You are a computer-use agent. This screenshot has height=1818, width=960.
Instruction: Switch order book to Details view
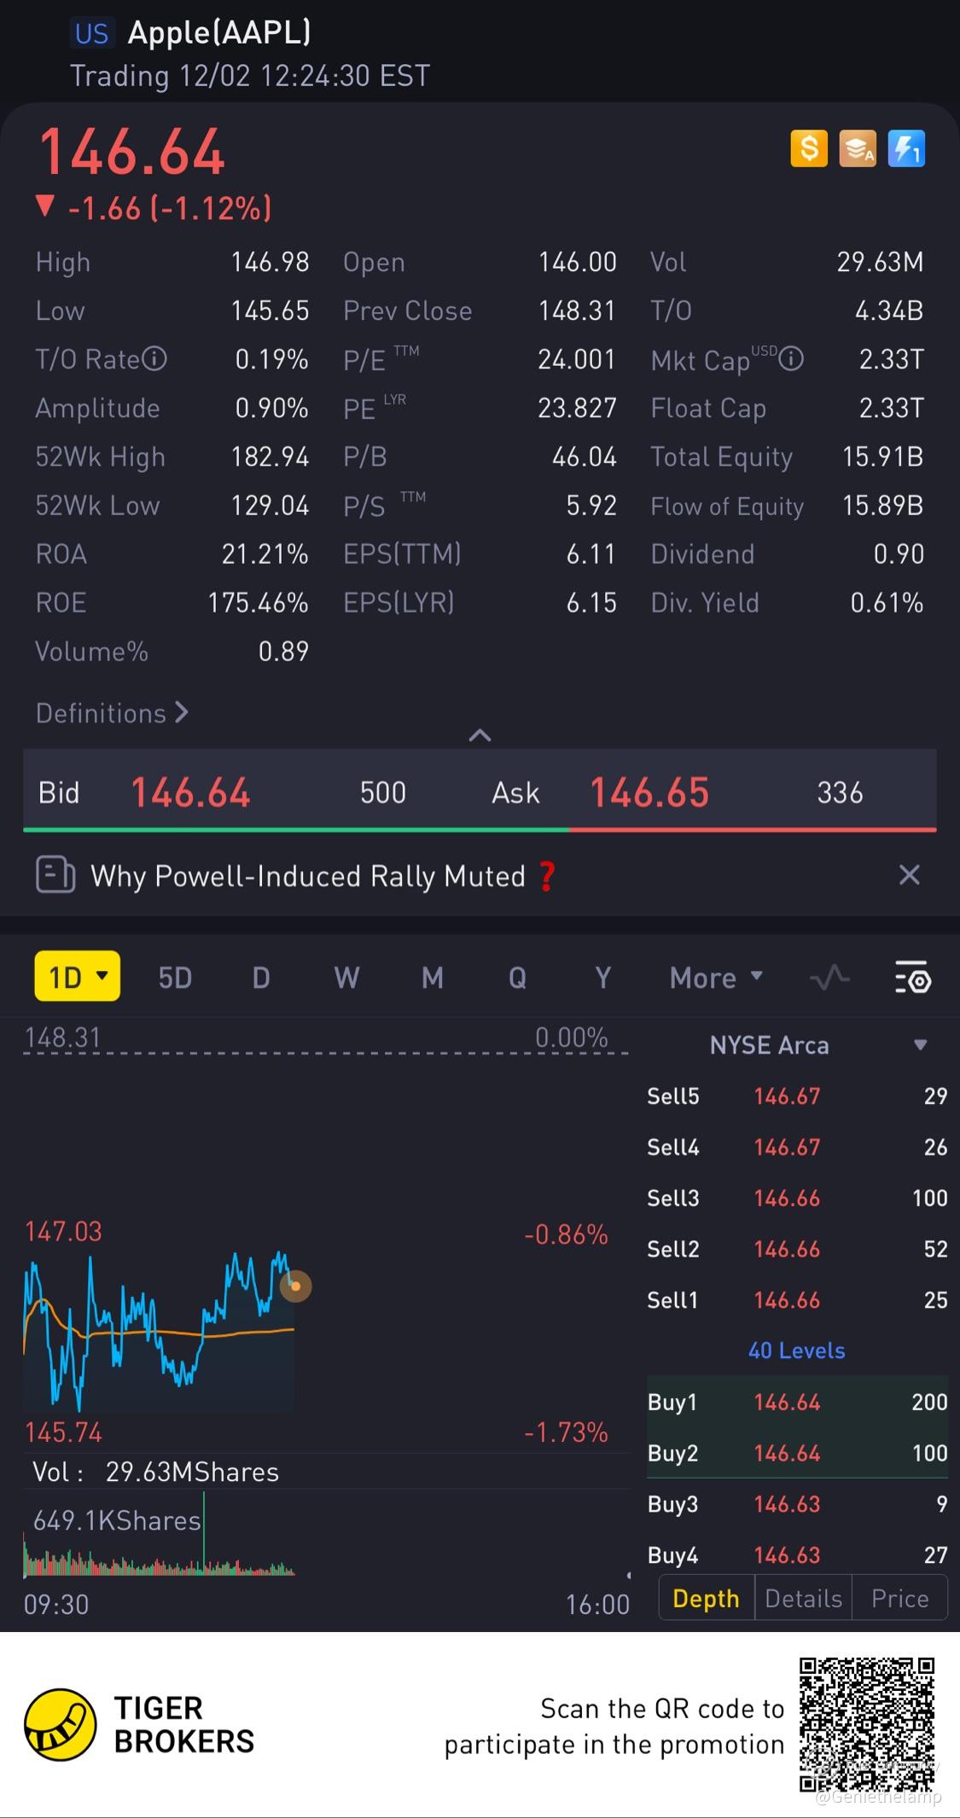[803, 1598]
